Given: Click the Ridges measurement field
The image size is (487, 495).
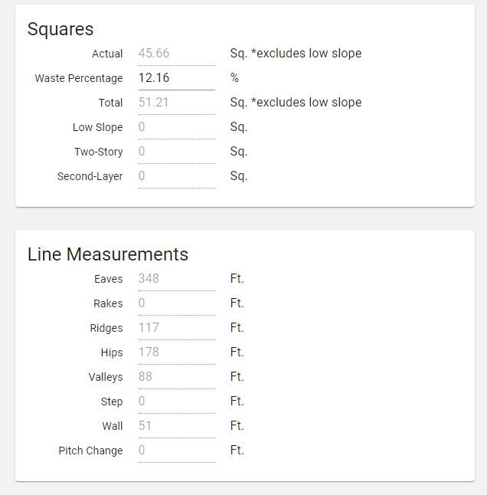Looking at the screenshot, I should tap(177, 328).
